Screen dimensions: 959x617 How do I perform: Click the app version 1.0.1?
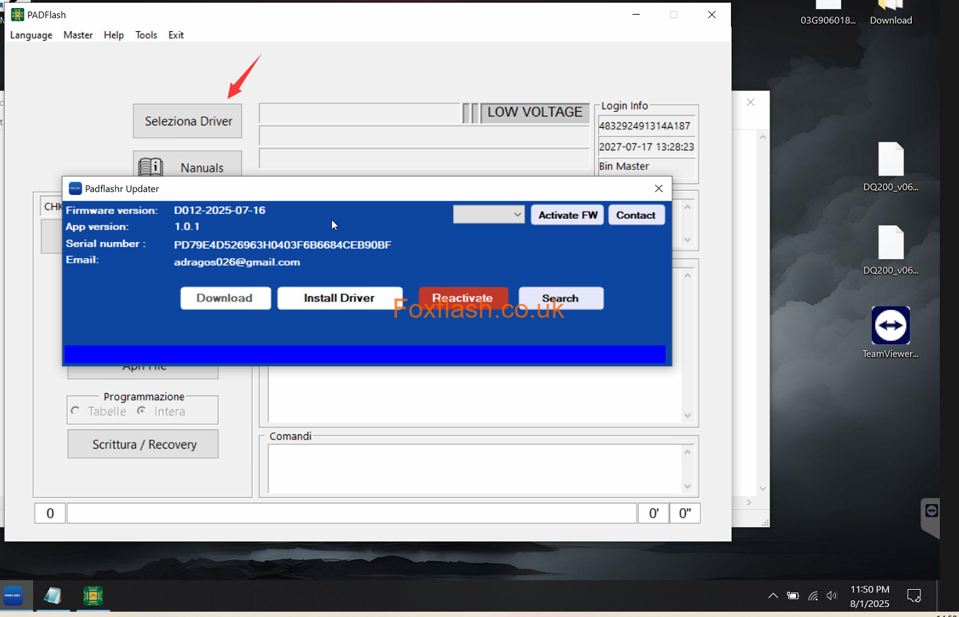(187, 227)
